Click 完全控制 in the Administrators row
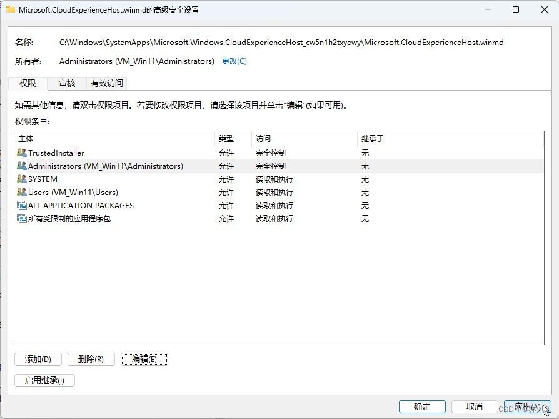 (271, 166)
